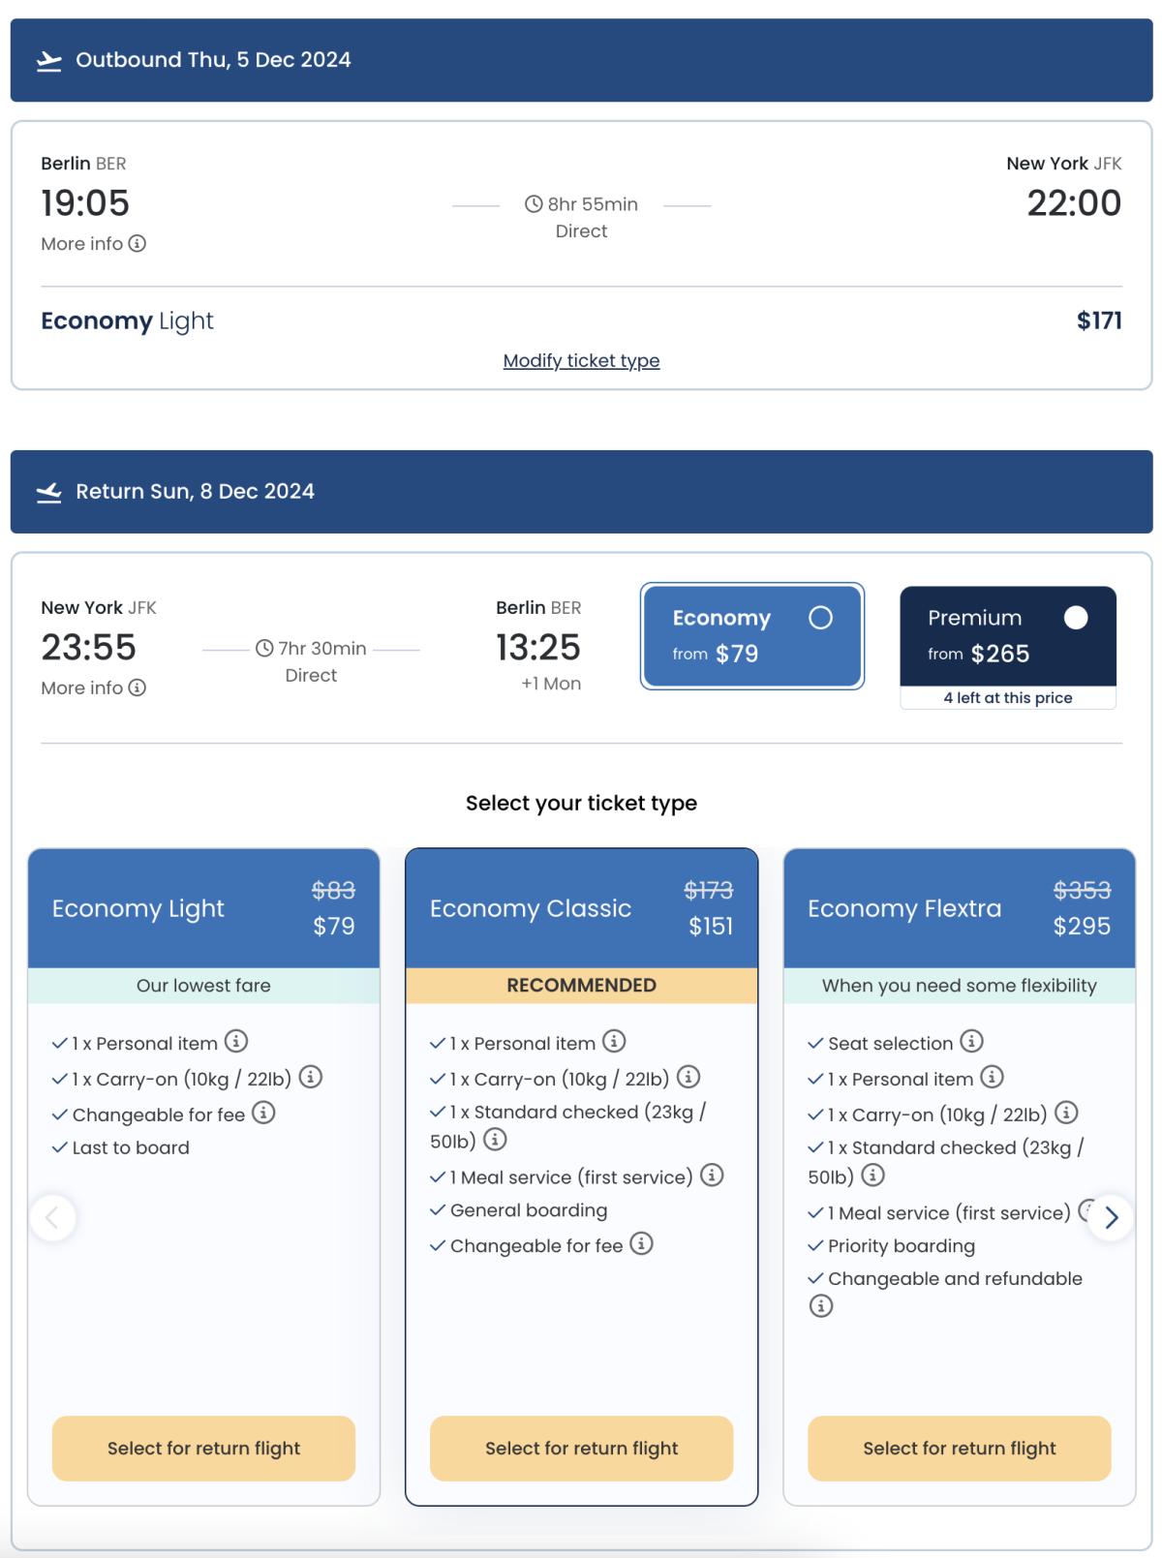This screenshot has height=1558, width=1162.
Task: Select Economy Light for return flight
Action: pos(203,1448)
